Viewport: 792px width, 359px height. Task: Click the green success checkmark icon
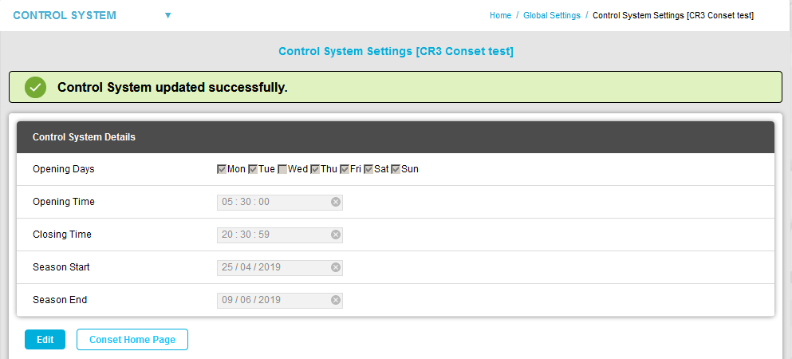(35, 87)
